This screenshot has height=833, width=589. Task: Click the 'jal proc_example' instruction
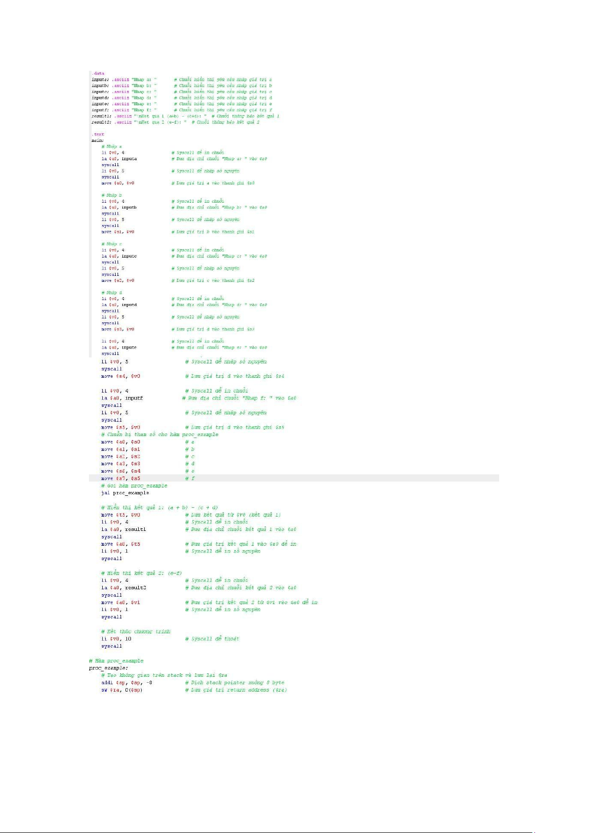tap(125, 493)
